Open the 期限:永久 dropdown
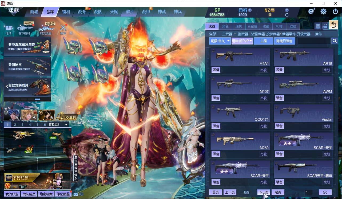 click(220, 41)
